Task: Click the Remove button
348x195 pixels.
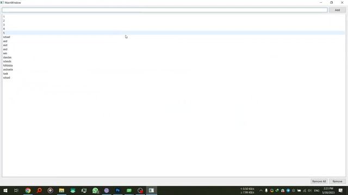Action: point(337,181)
